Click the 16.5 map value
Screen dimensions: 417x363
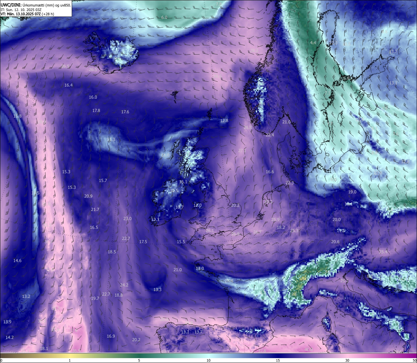[x=94, y=227]
